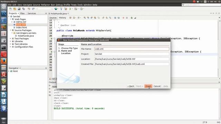Image resolution: width=221 pixels, height=124 pixels.
Task: Click the BUILD SUCCESSFUL output line
Action: (79, 108)
